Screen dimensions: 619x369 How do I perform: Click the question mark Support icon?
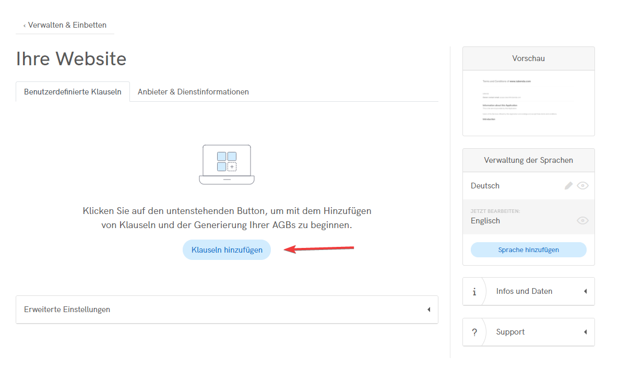click(x=474, y=332)
